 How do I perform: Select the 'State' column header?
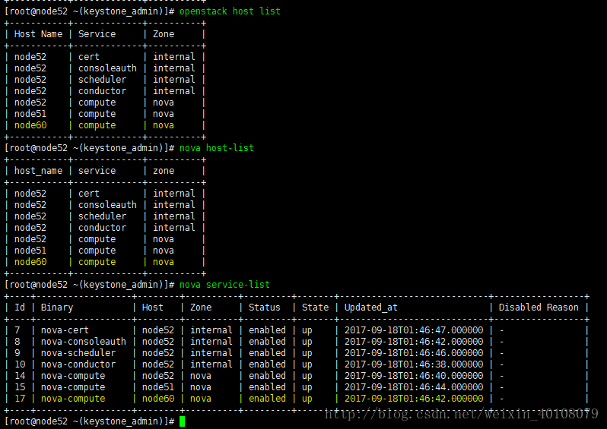pyautogui.click(x=315, y=308)
